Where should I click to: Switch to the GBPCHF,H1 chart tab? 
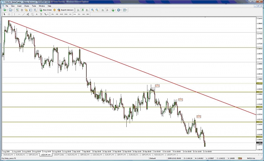(146, 155)
